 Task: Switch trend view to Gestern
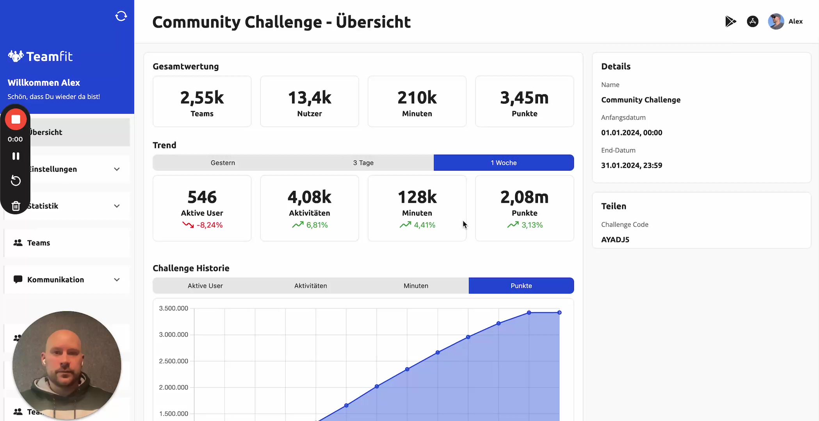point(223,163)
